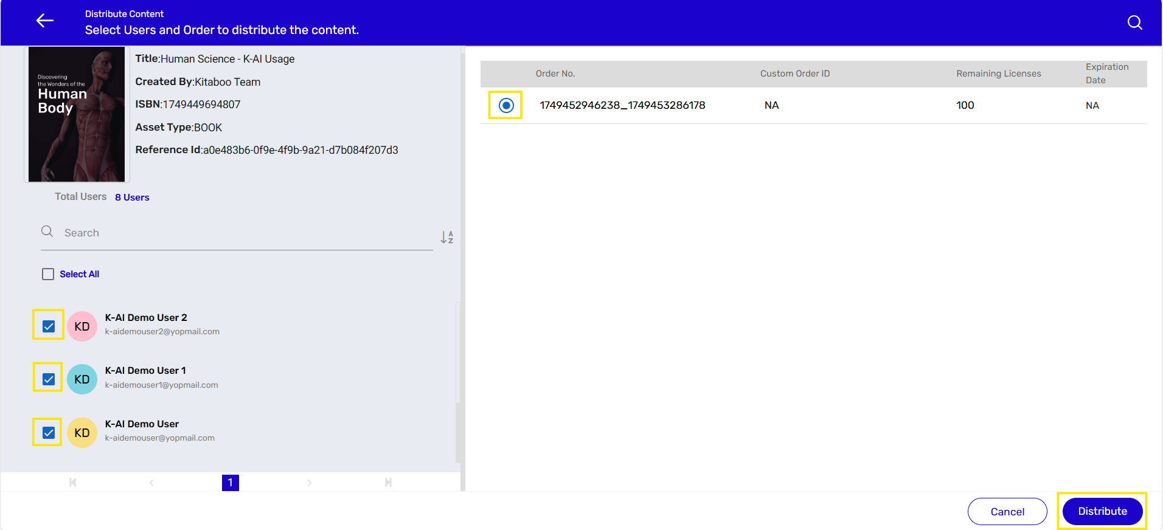The width and height of the screenshot is (1163, 530).
Task: Click the Reference Id text line
Action: [x=266, y=150]
